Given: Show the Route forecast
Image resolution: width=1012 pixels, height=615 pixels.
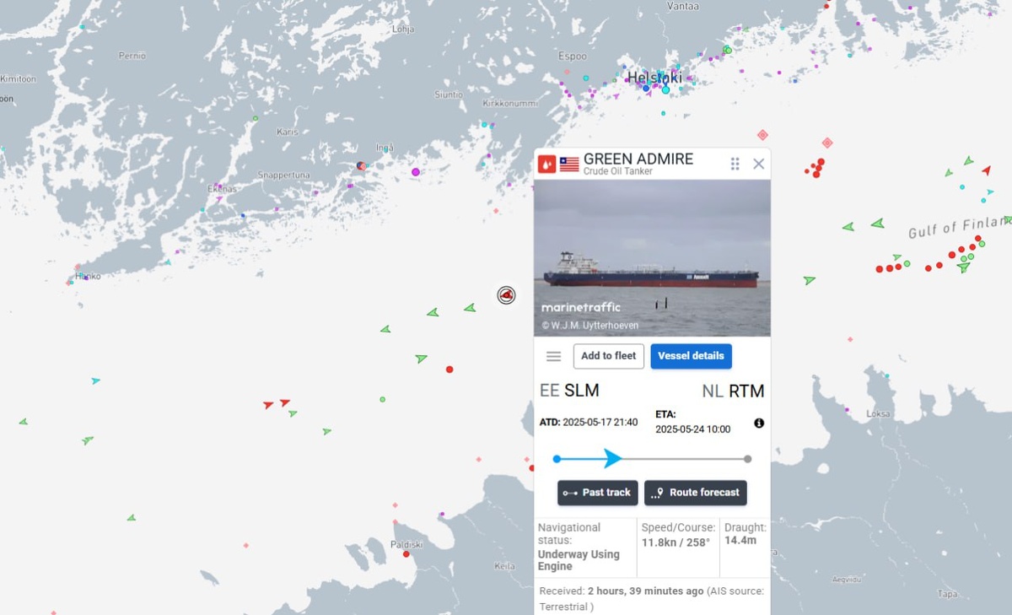Looking at the screenshot, I should 696,493.
